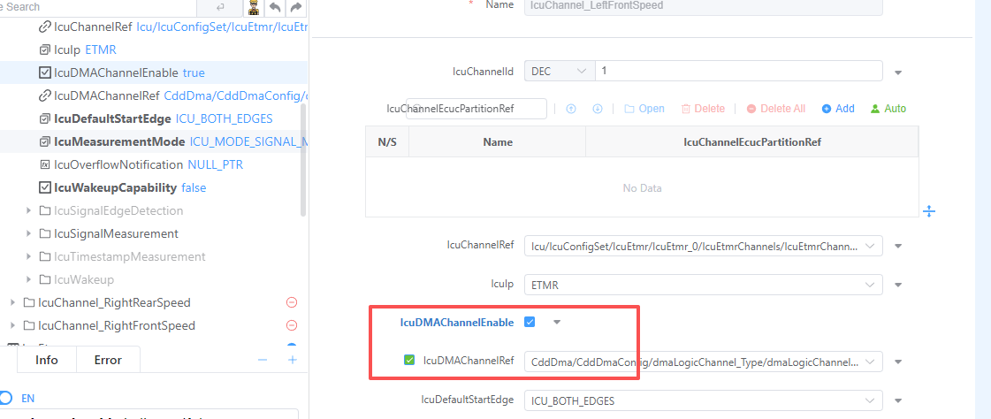This screenshot has width=991, height=419.
Task: Expand the IcuSignalMeasurement tree folder
Action: (29, 233)
